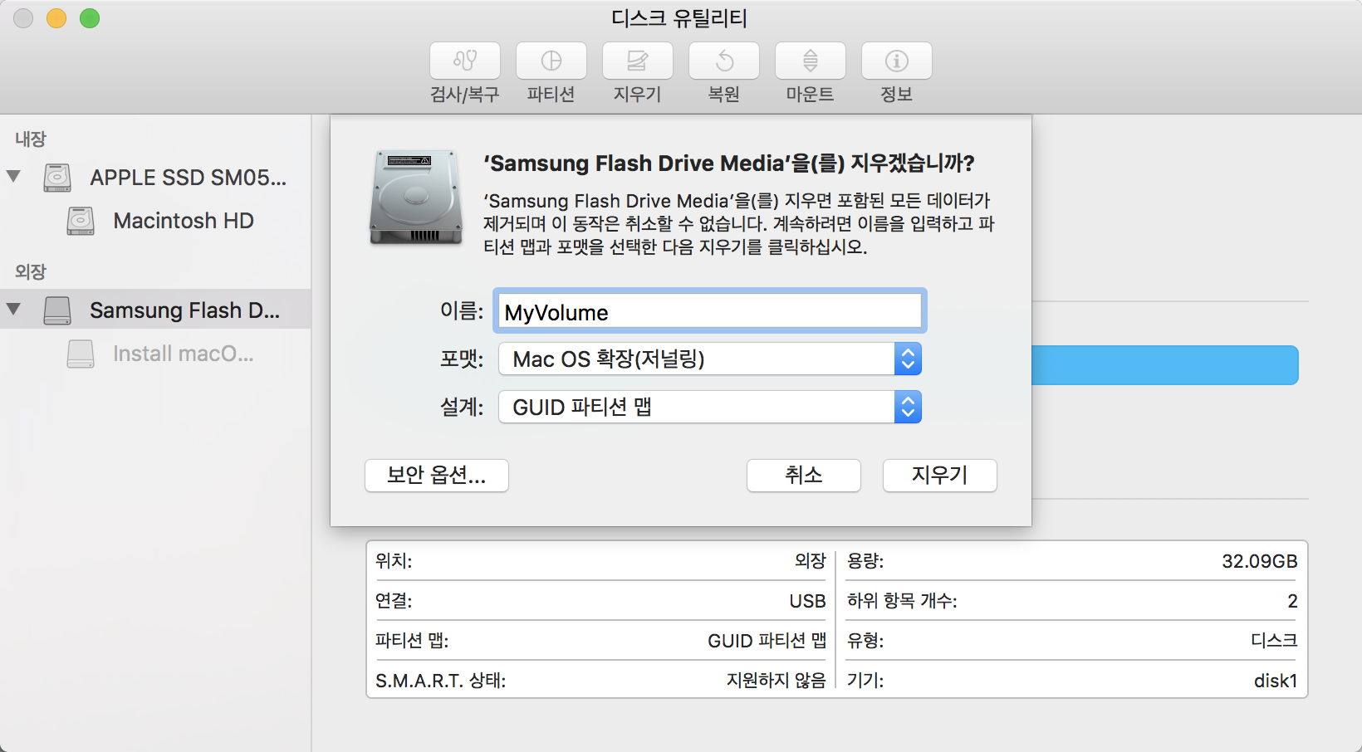Click the Restore (복원) toolbar icon
This screenshot has width=1362, height=752.
pyautogui.click(x=724, y=61)
